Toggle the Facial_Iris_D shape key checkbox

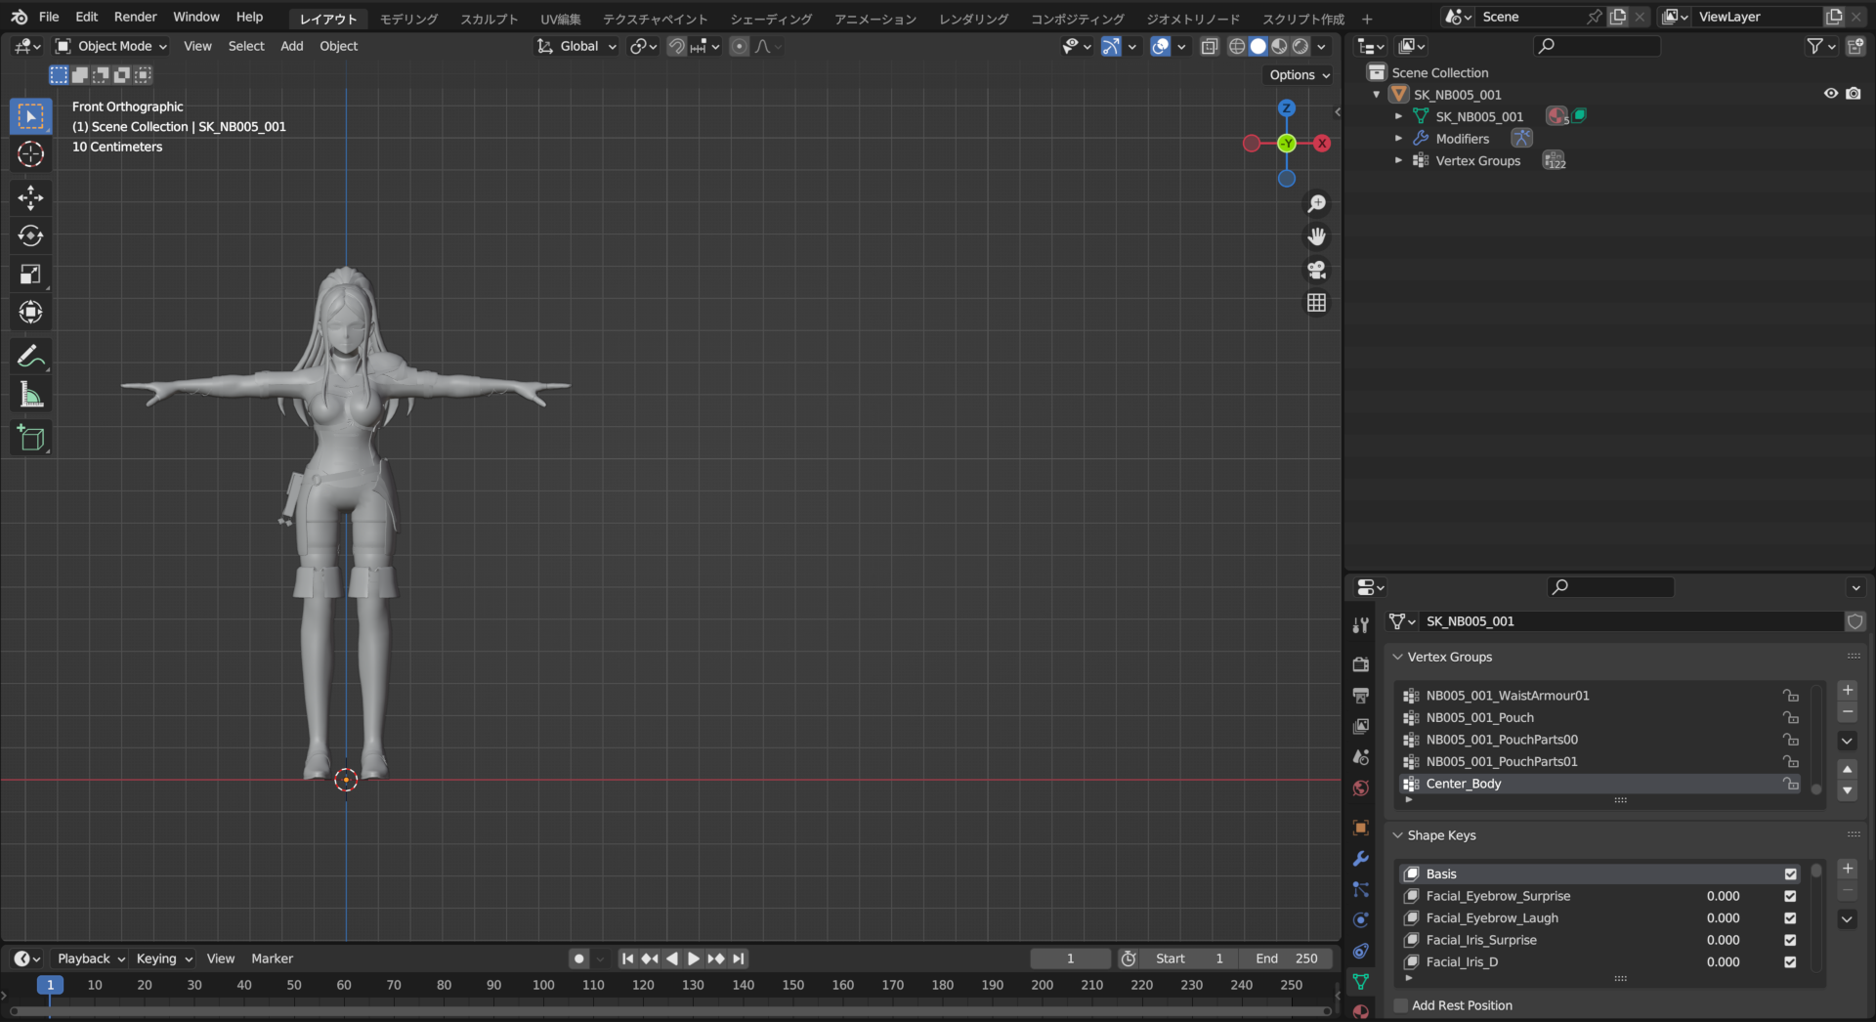[1790, 962]
